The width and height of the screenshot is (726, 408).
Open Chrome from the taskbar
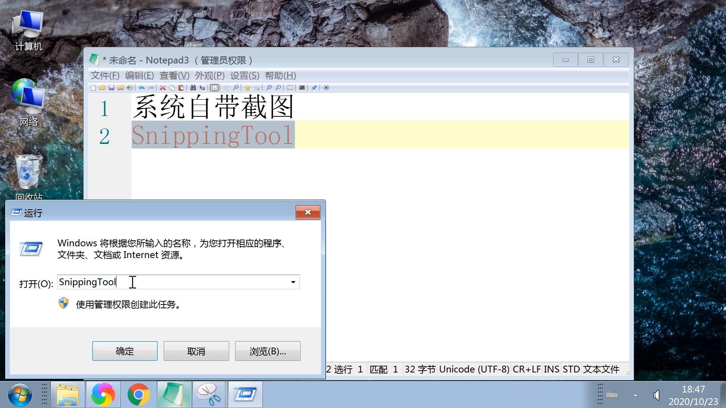pyautogui.click(x=138, y=395)
